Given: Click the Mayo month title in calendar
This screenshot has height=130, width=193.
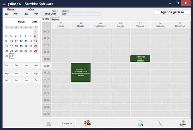Looking at the screenshot, I should click(x=21, y=22).
